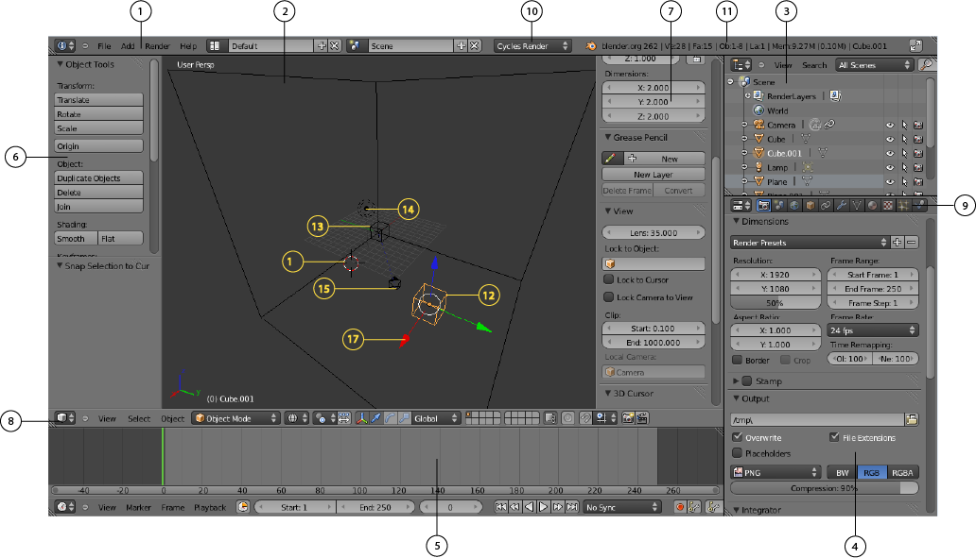Hide the Camera using its eye icon
The image size is (976, 558).
click(890, 125)
